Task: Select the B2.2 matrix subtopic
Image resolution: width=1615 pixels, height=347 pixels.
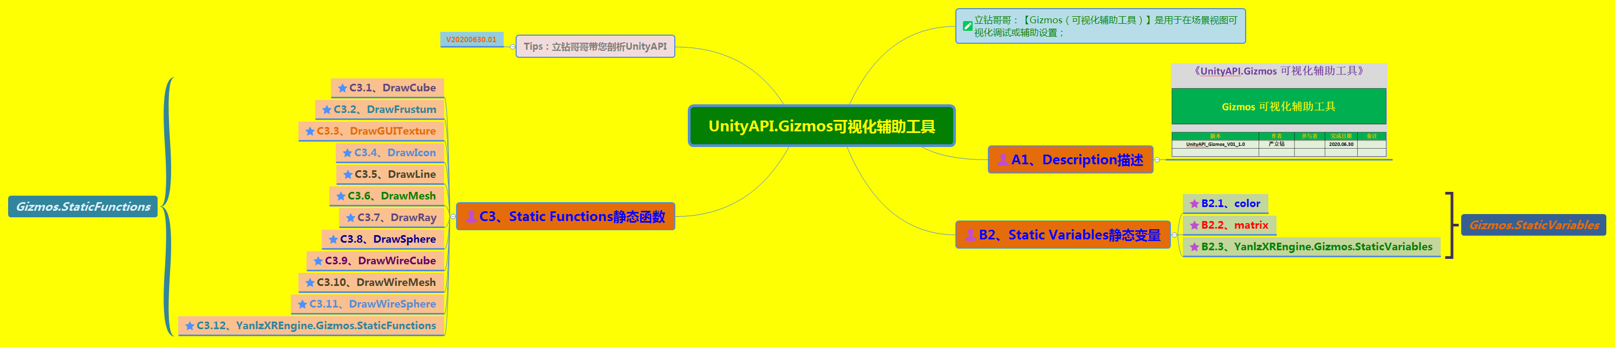Action: pyautogui.click(x=1229, y=225)
